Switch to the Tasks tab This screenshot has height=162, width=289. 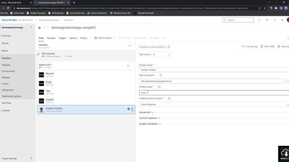coord(41,38)
